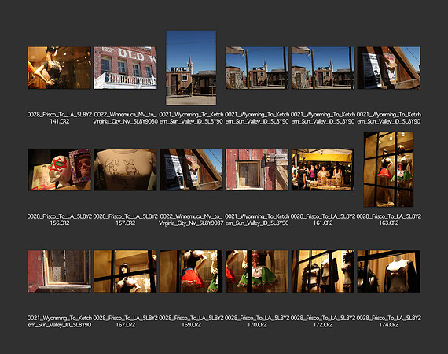The height and width of the screenshot is (354, 448).
Task: Click the file name ending '161.CR2'
Action: (x=323, y=219)
